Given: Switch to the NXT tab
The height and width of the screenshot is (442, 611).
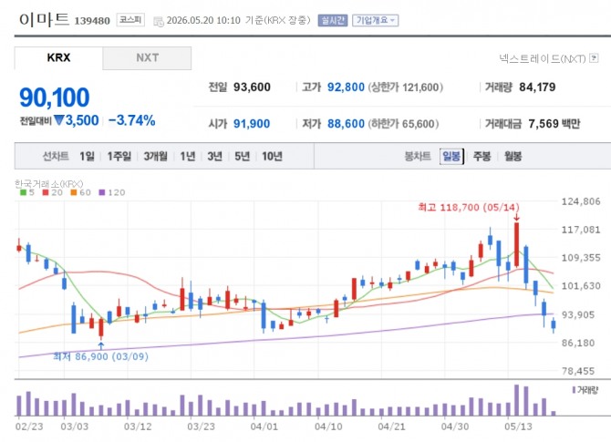Looking at the screenshot, I should pos(147,58).
